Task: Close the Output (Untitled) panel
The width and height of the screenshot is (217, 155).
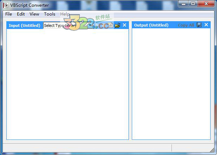Action: (x=206, y=25)
